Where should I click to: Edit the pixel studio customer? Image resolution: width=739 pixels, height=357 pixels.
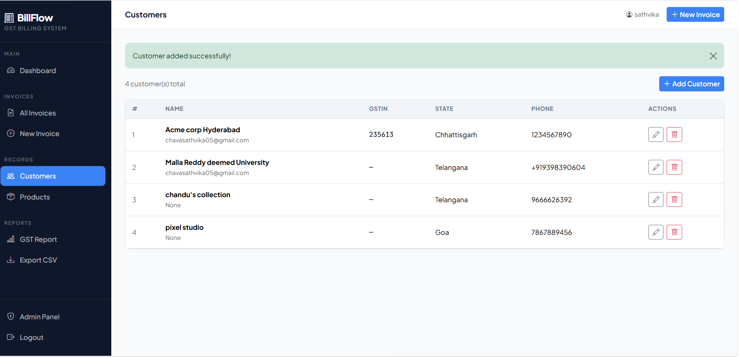656,232
